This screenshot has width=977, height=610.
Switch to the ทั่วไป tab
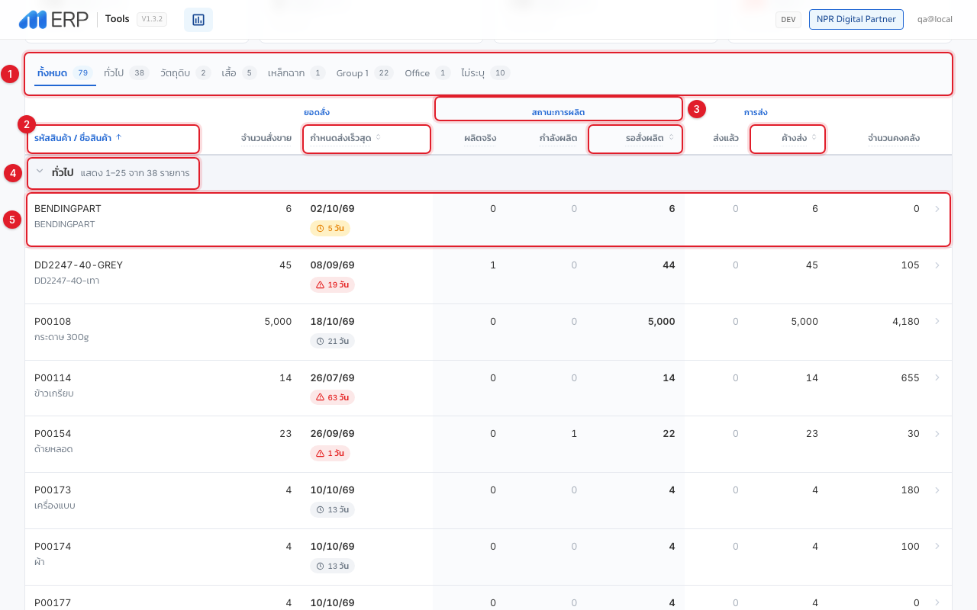(x=126, y=73)
